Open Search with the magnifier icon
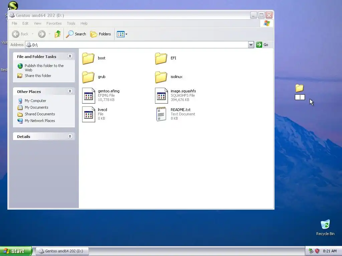This screenshot has height=256, width=342. point(69,34)
